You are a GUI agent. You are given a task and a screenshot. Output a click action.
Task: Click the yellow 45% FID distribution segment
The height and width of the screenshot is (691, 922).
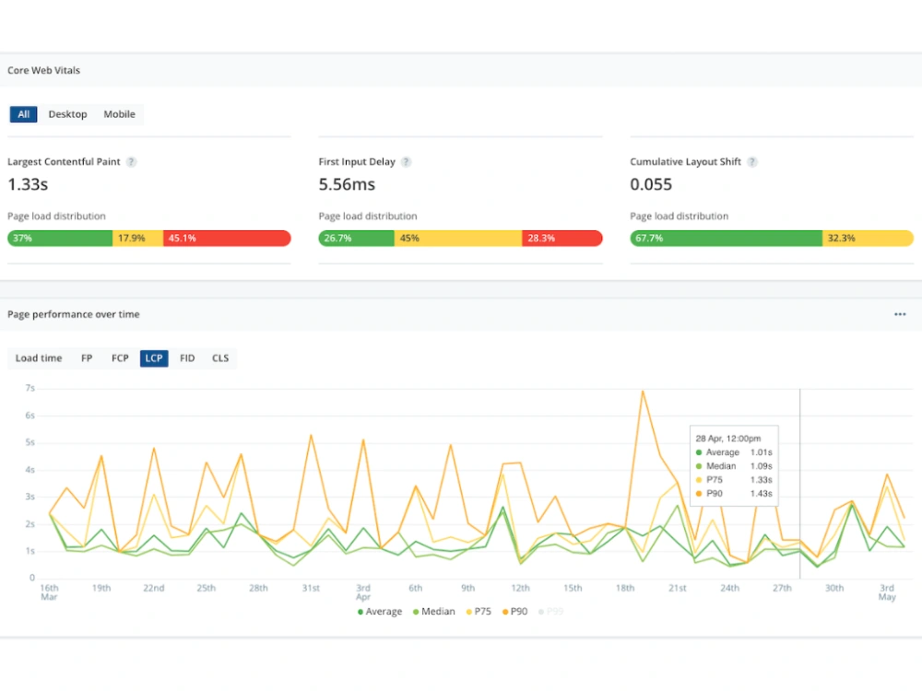[458, 238]
